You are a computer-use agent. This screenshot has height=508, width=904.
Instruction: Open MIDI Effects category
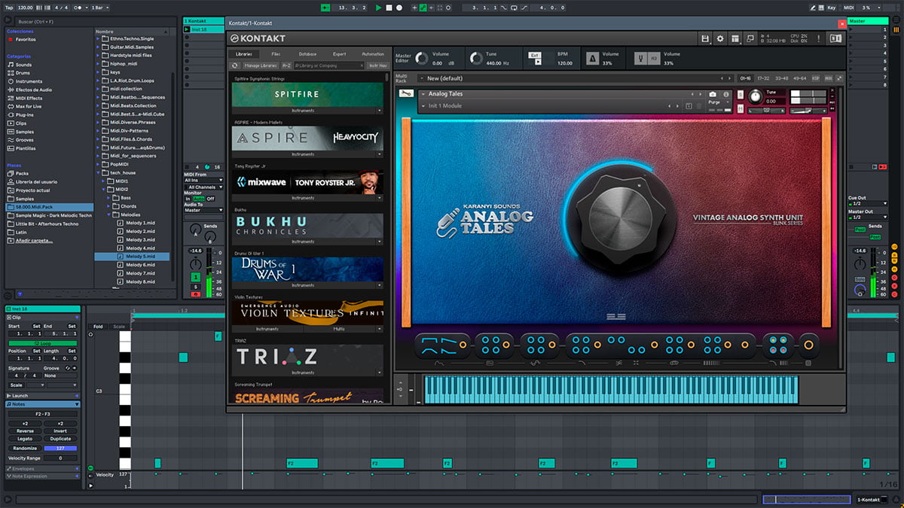coord(29,98)
